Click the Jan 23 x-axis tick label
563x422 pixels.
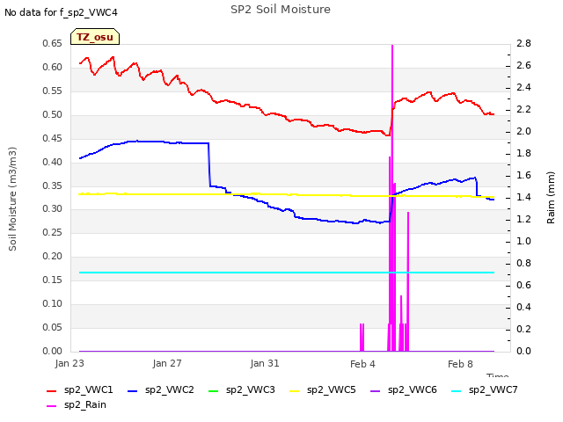coord(69,363)
